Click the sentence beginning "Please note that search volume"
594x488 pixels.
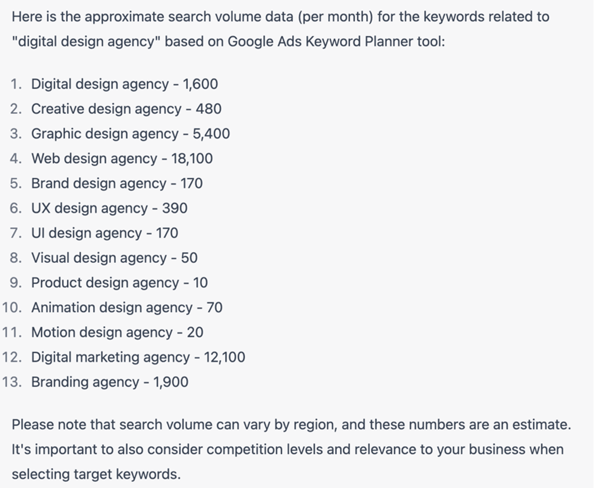[x=291, y=425]
